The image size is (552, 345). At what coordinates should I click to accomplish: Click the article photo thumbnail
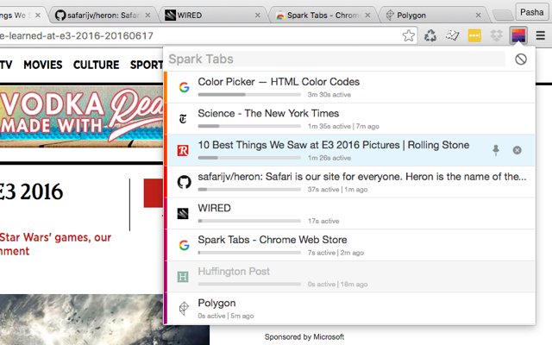pyautogui.click(x=104, y=320)
